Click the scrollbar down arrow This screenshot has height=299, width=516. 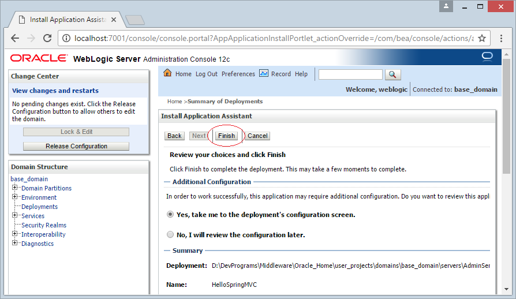click(x=506, y=289)
